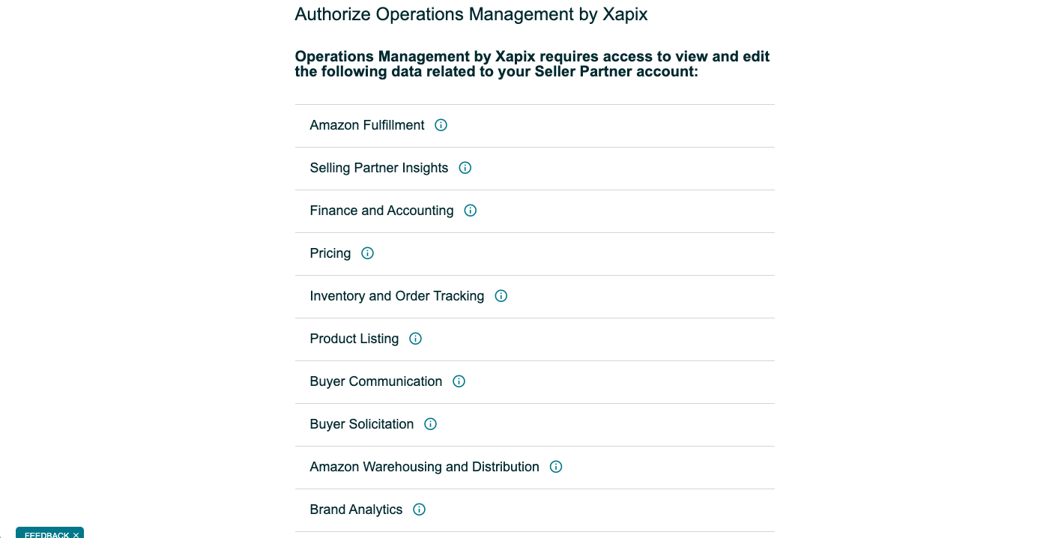This screenshot has width=1064, height=538.
Task: Close the Feedback tab with X
Action: tap(76, 535)
